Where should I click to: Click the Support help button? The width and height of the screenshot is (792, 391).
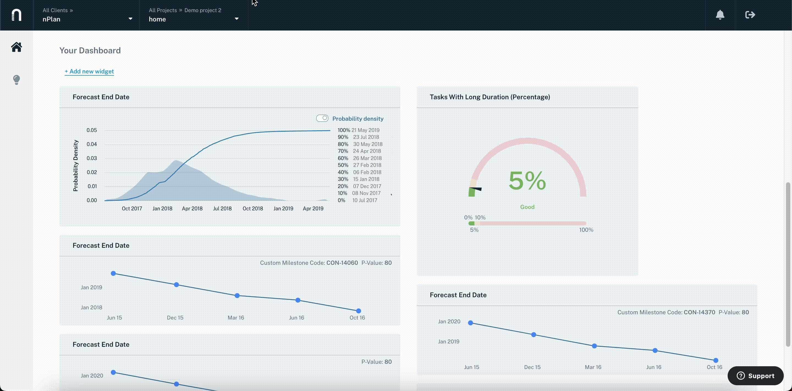click(x=755, y=376)
